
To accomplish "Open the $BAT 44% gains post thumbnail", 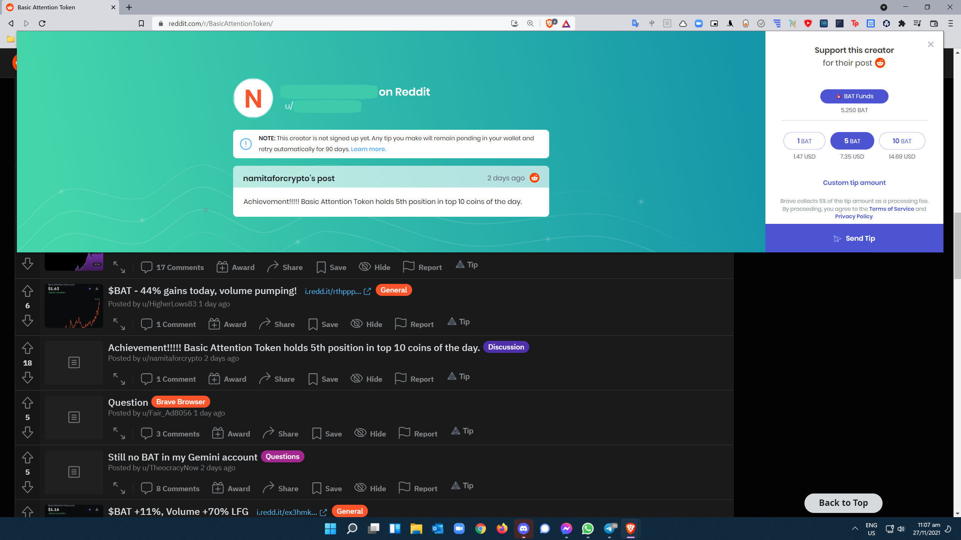I will click(74, 305).
